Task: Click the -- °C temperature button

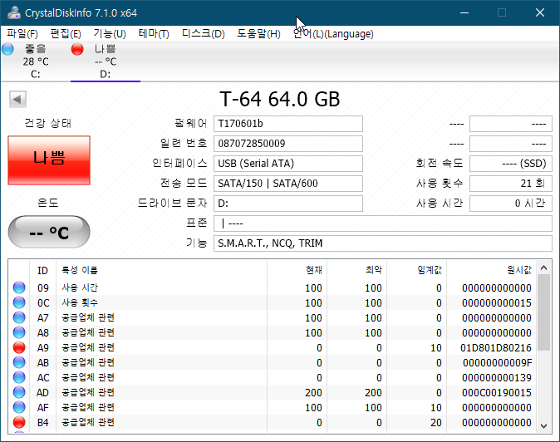Action: pos(49,232)
